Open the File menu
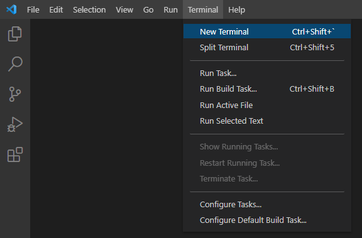Viewport: 362px width, 238px height. coord(33,9)
